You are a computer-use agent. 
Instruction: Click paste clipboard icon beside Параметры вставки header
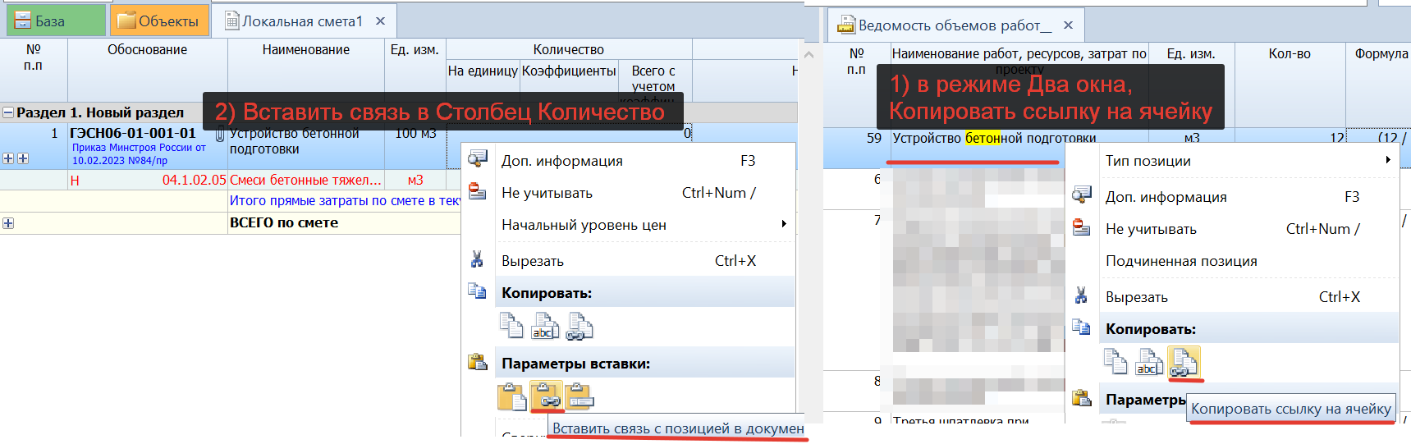(477, 362)
